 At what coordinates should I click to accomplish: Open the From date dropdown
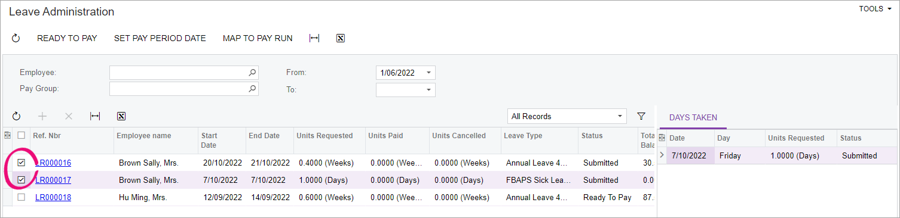tap(428, 73)
